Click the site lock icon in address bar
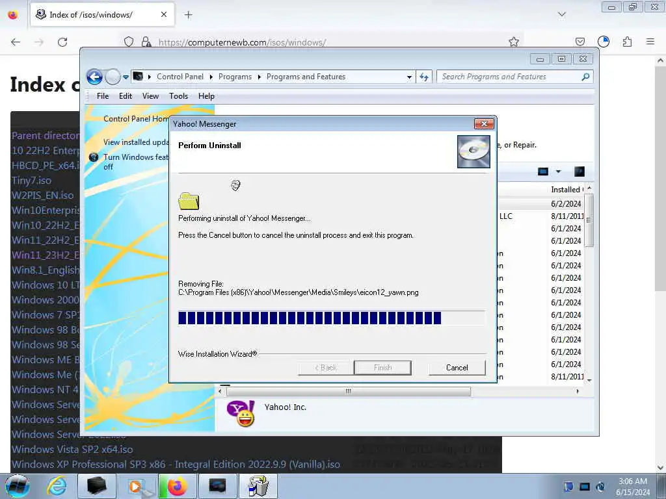This screenshot has height=499, width=666. coord(146,42)
